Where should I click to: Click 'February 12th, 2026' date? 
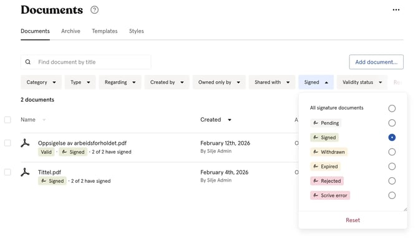point(225,143)
